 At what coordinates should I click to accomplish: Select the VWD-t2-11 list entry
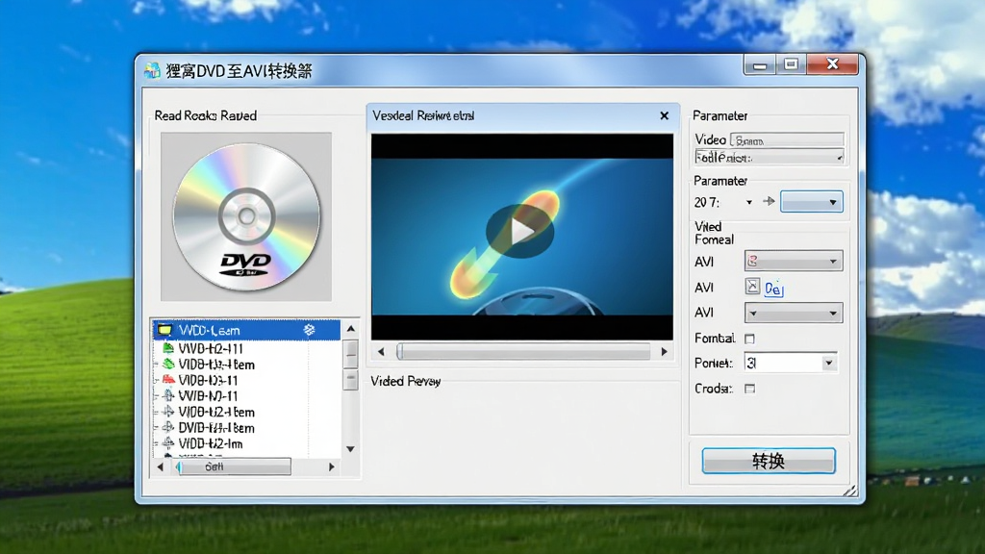[x=210, y=348]
